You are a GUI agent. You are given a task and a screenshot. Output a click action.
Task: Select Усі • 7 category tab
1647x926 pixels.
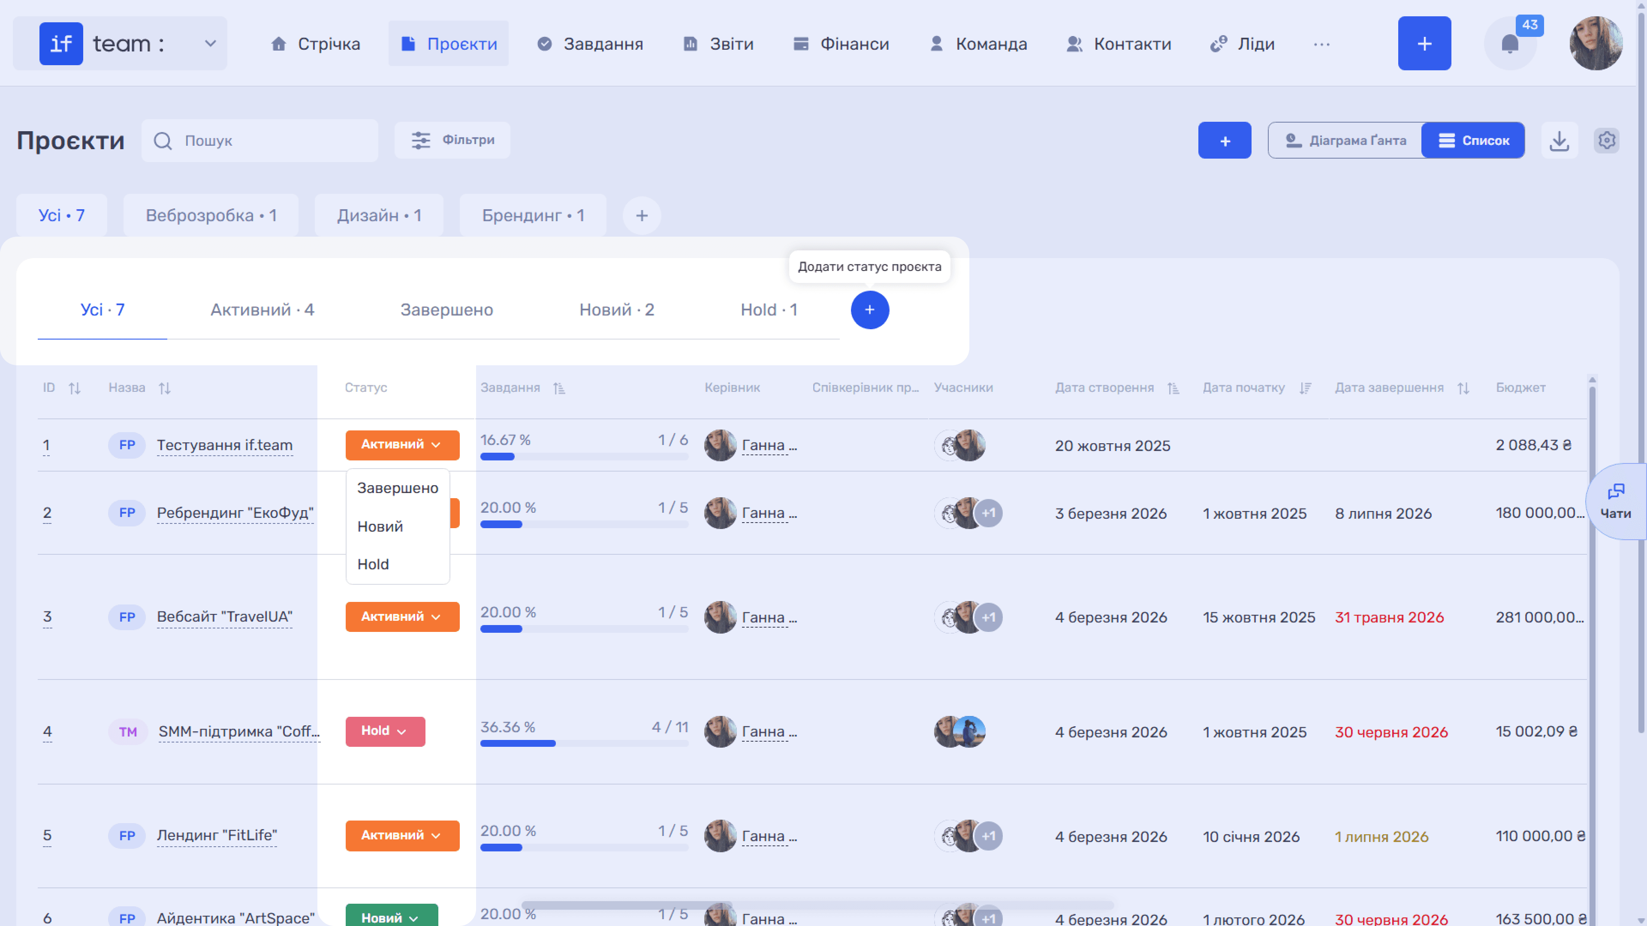61,215
